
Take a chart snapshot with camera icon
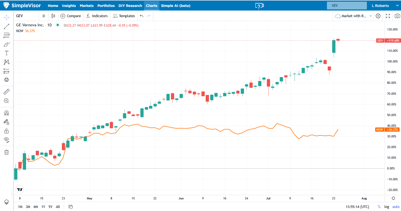[397, 16]
